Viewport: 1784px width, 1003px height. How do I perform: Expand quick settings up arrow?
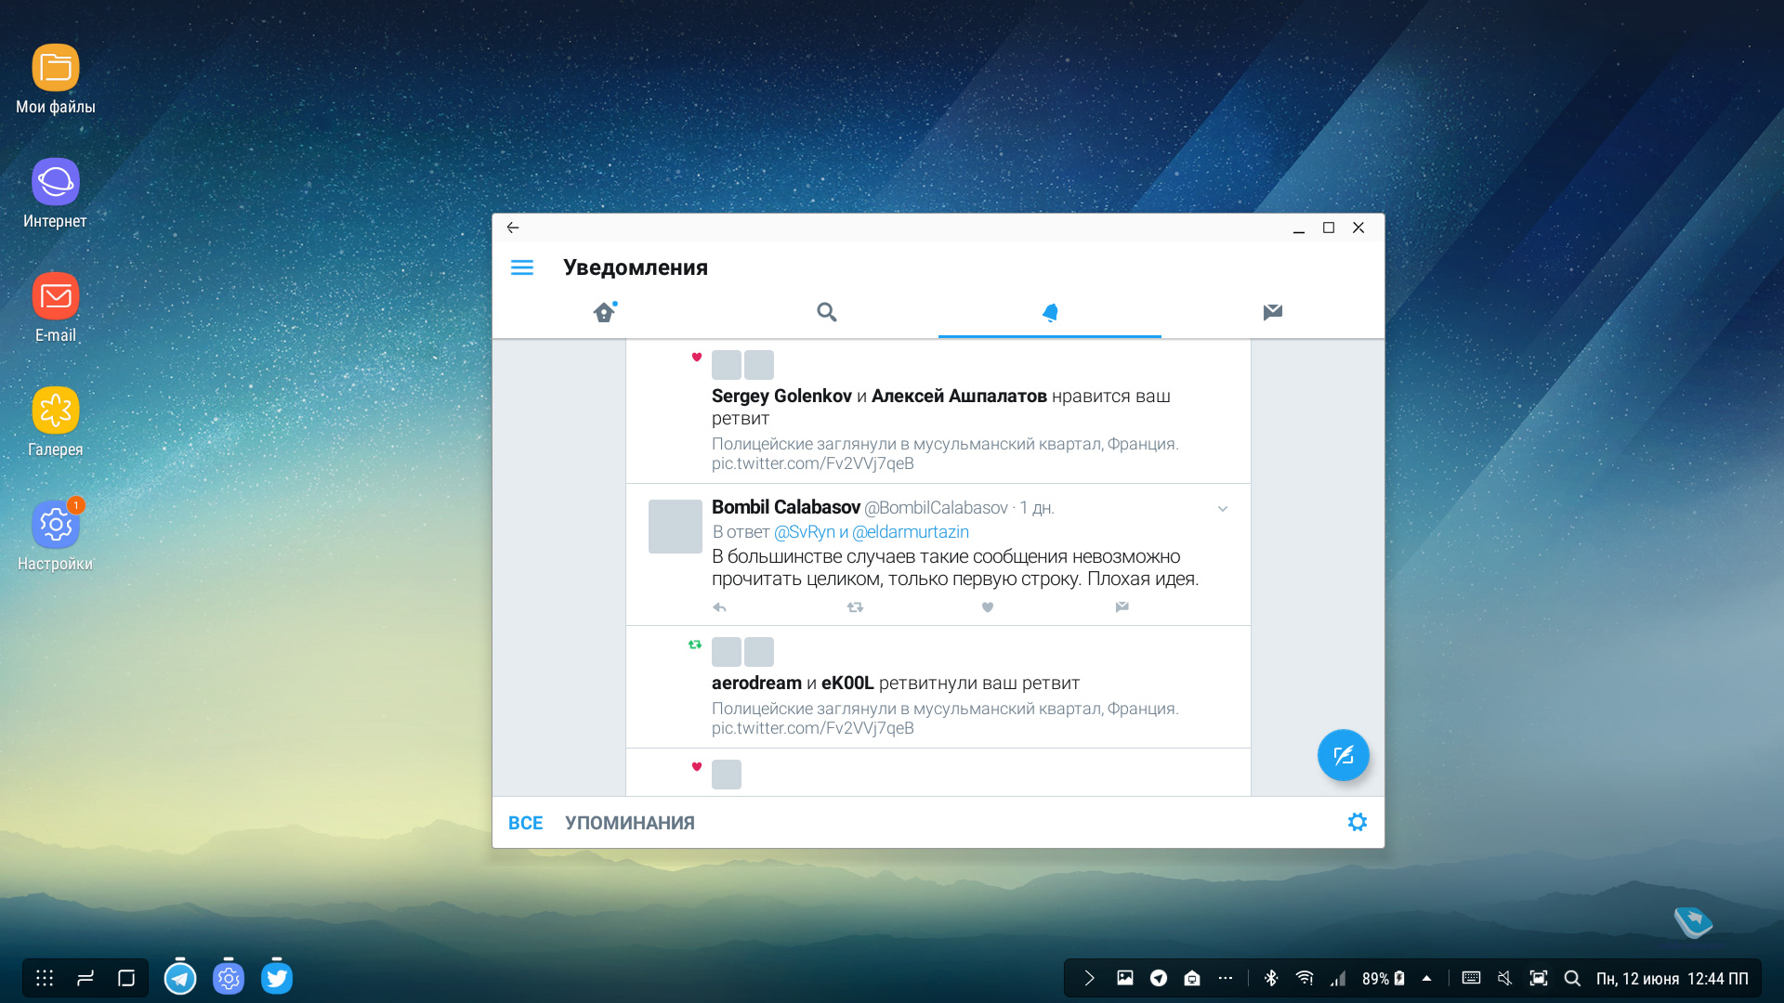(1427, 978)
